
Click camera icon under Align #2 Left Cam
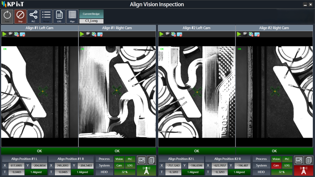[167, 34]
